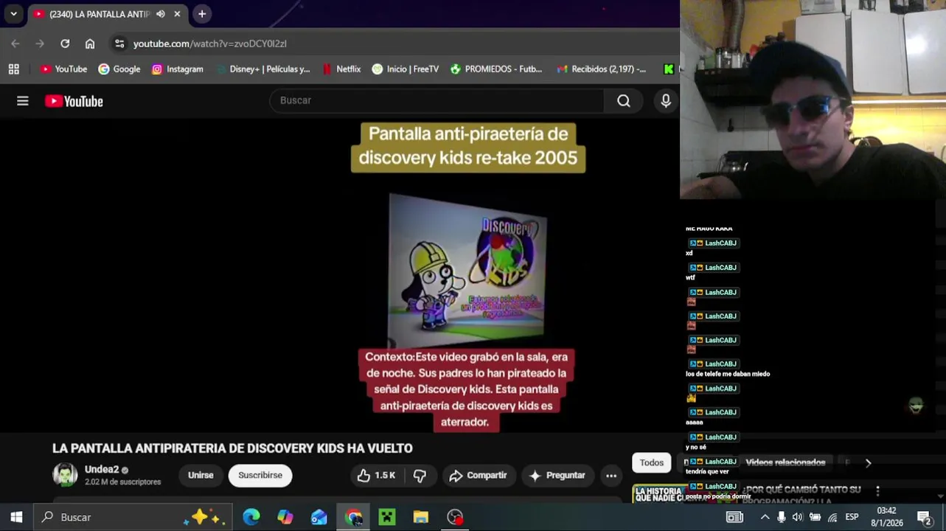Image resolution: width=946 pixels, height=531 pixels.
Task: Open site information icon in address bar
Action: tap(119, 44)
